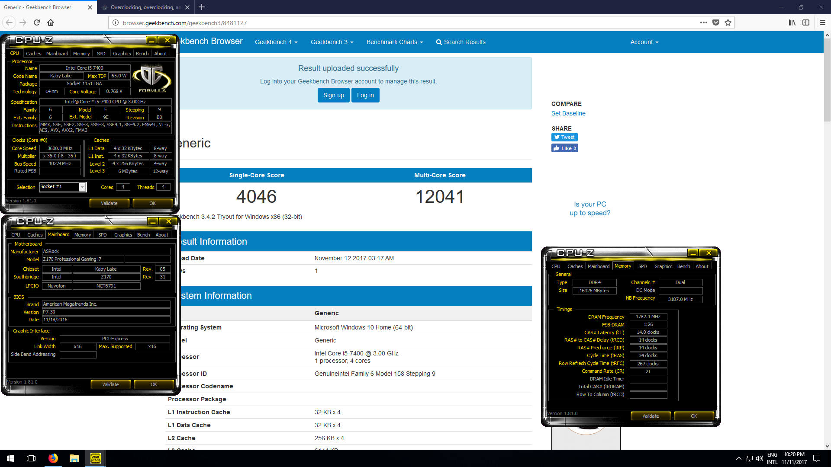831x467 pixels.
Task: Click the ENG INTL language indicator
Action: pyautogui.click(x=773, y=458)
